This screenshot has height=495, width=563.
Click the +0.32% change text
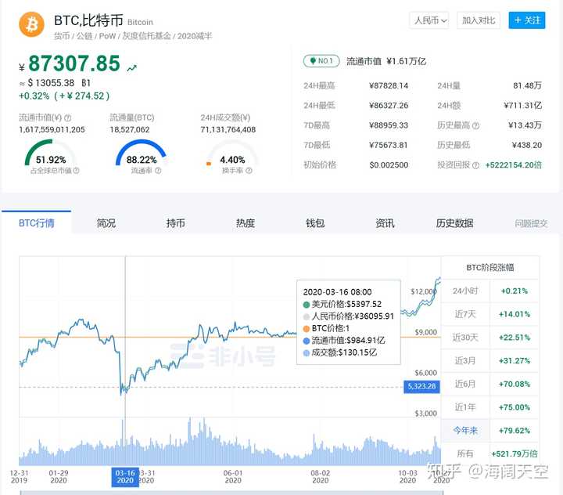(34, 96)
